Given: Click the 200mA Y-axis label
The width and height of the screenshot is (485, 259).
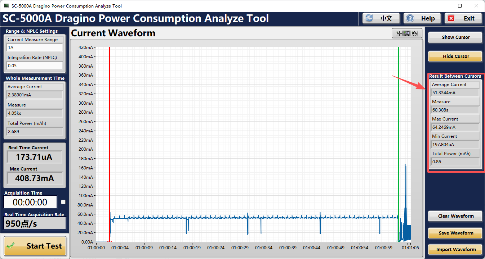Looking at the screenshot, I should (85, 149).
